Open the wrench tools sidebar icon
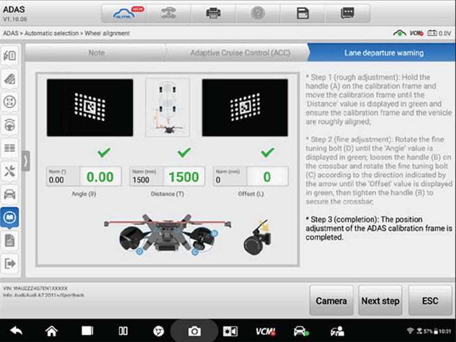Image resolution: width=456 pixels, height=342 pixels. tap(11, 171)
